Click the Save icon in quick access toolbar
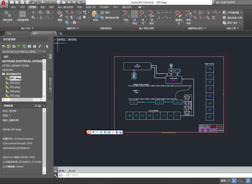This screenshot has height=184, width=252. coord(22,2)
